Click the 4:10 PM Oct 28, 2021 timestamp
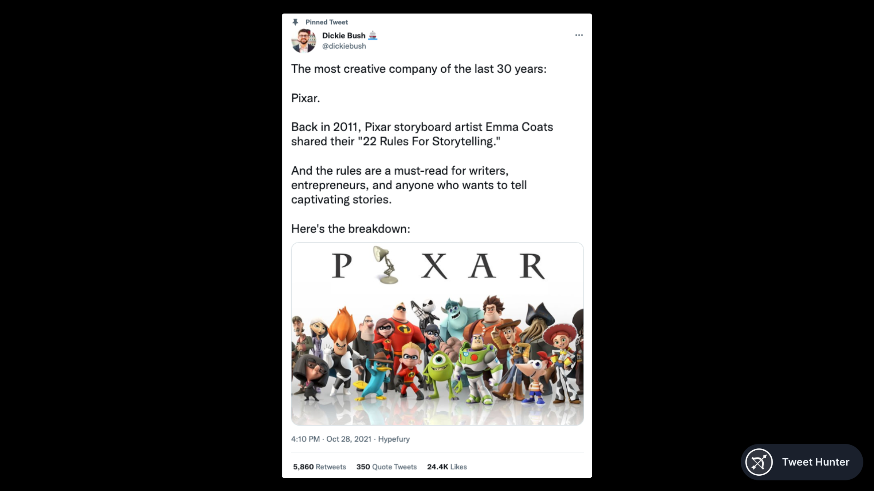This screenshot has height=491, width=874. tap(331, 439)
